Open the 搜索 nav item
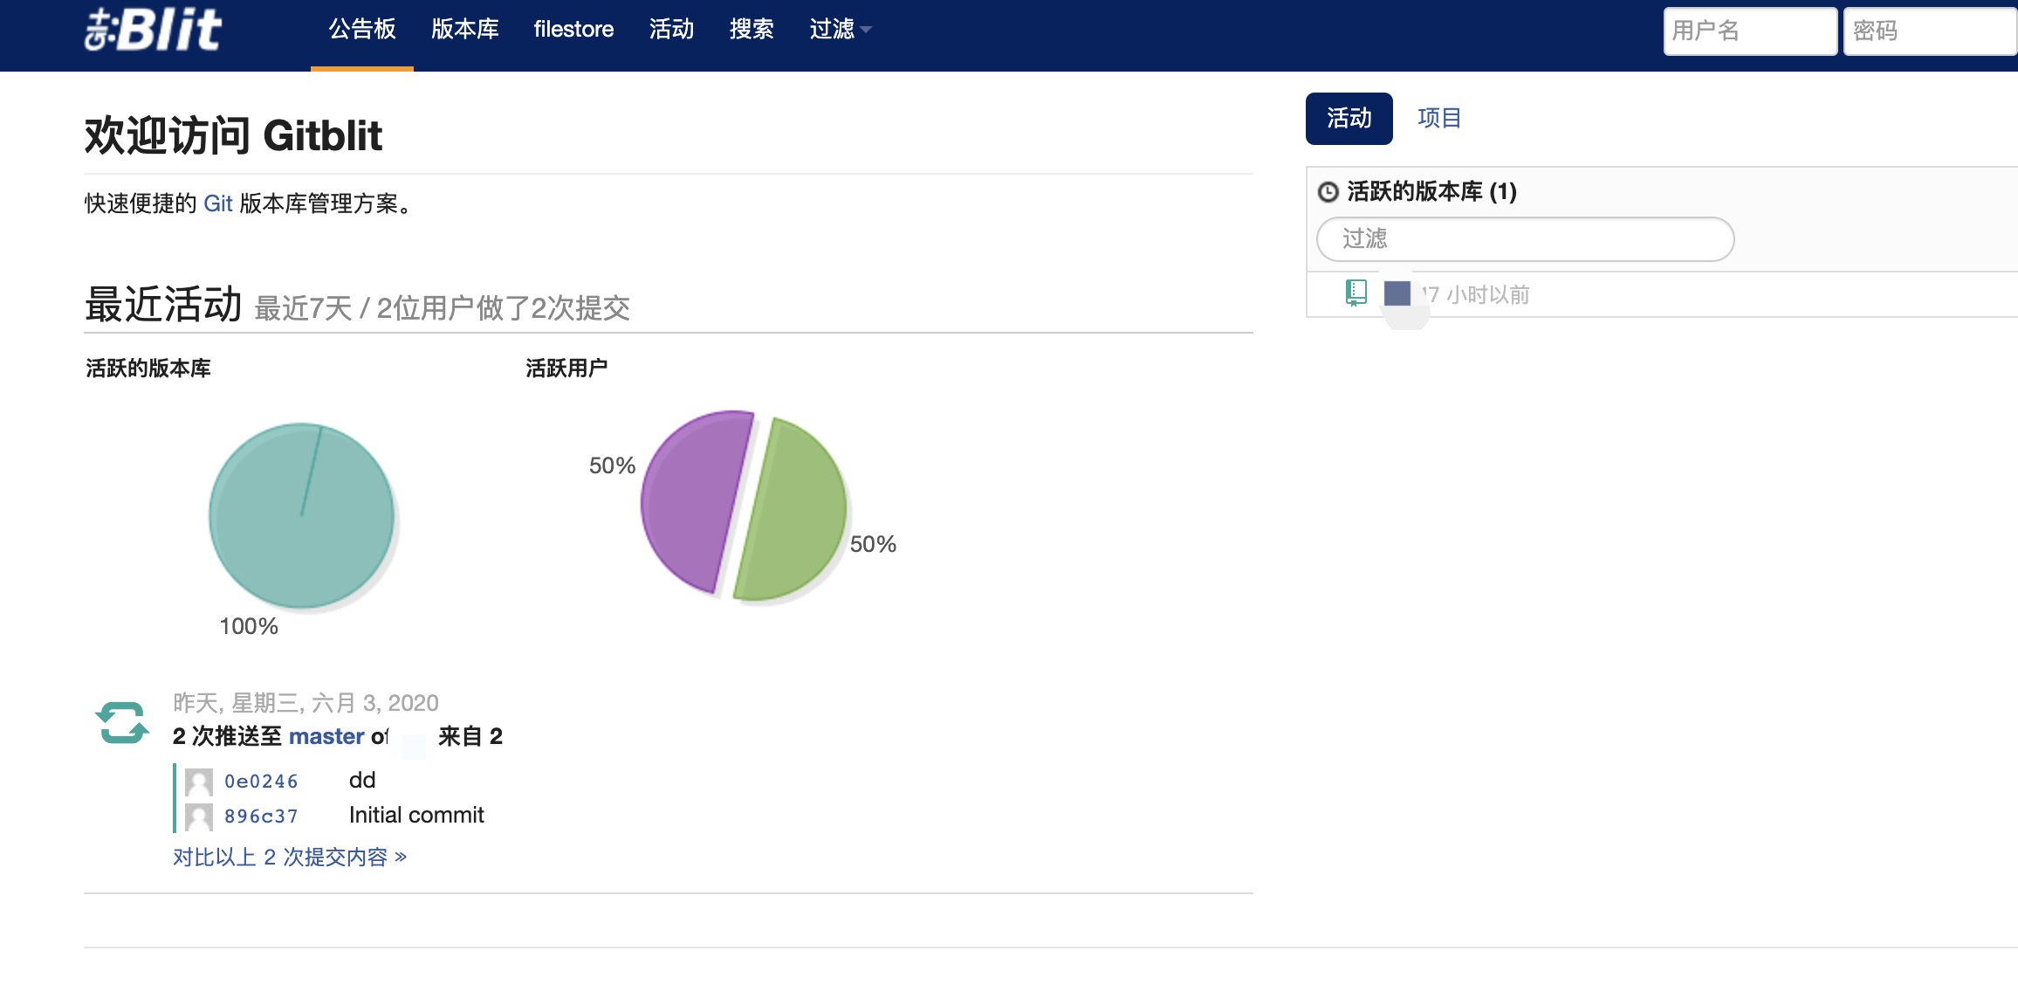 [752, 30]
